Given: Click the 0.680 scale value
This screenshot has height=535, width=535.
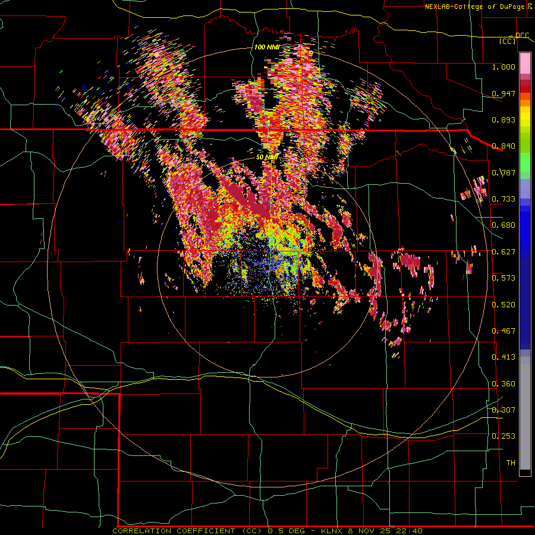Looking at the screenshot, I should (x=503, y=225).
